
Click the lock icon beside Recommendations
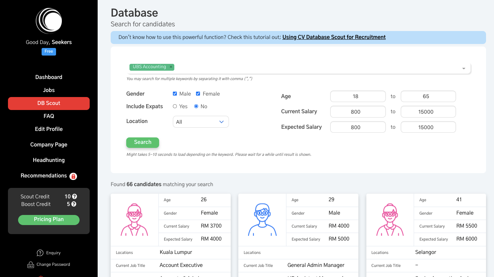point(73,176)
